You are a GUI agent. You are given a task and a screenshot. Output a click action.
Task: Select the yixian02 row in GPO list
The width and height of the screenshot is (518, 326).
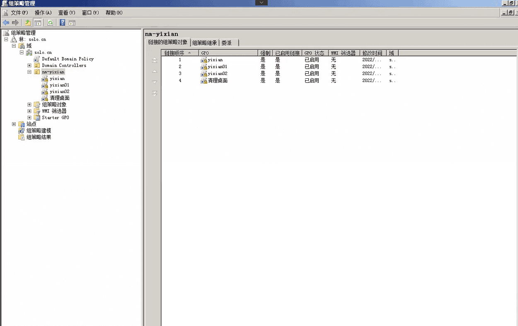click(x=280, y=74)
